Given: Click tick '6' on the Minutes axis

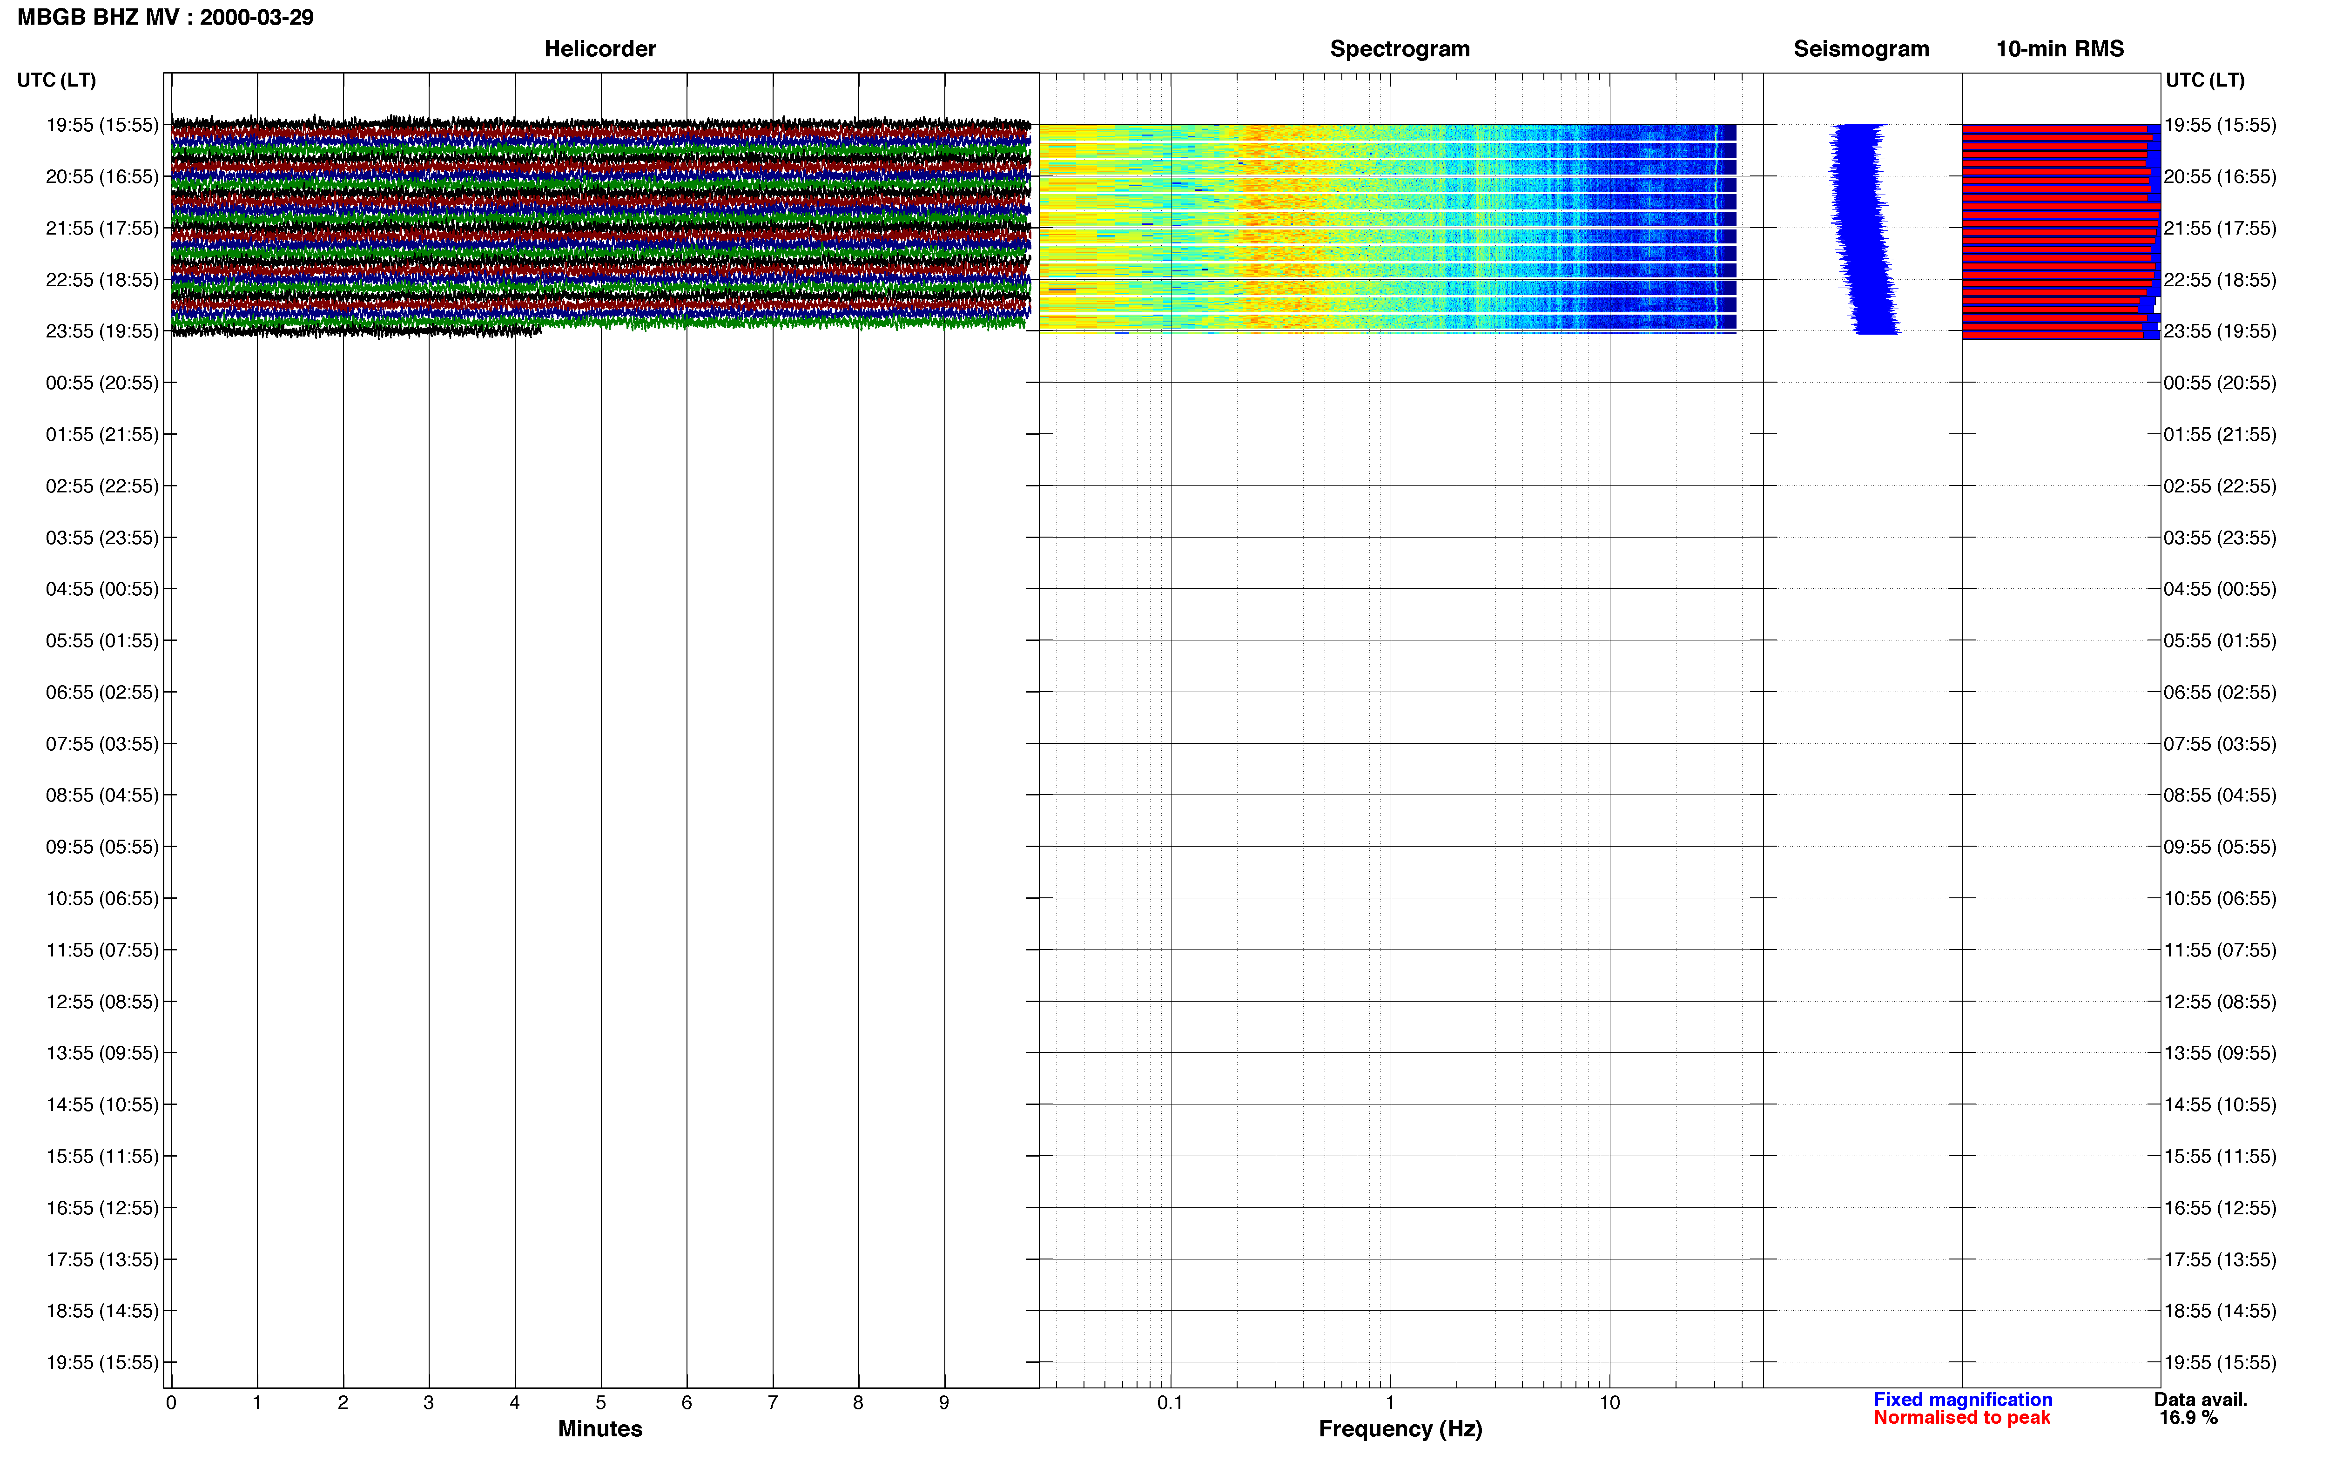Looking at the screenshot, I should (x=687, y=1402).
